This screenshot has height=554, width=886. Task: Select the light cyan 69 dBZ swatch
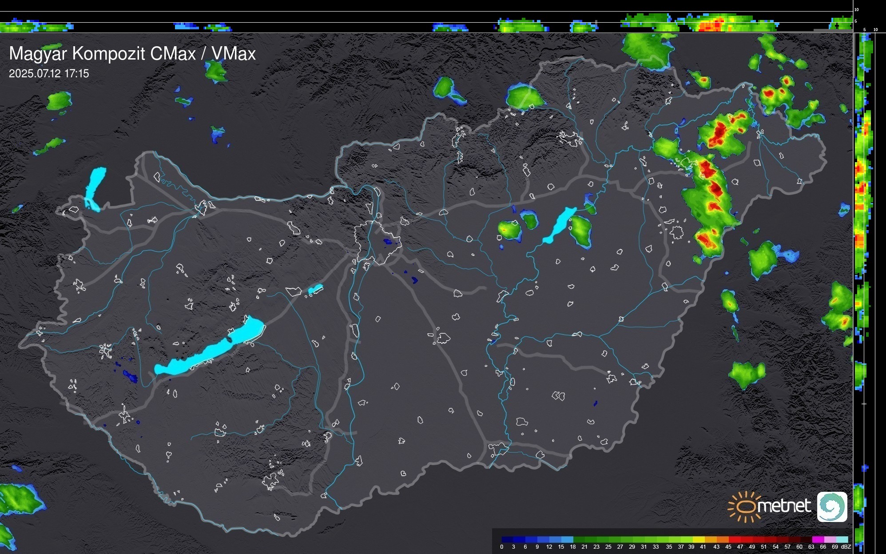point(842,539)
